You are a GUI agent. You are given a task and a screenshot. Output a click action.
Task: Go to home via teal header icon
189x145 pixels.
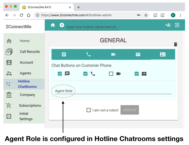[x=53, y=25]
